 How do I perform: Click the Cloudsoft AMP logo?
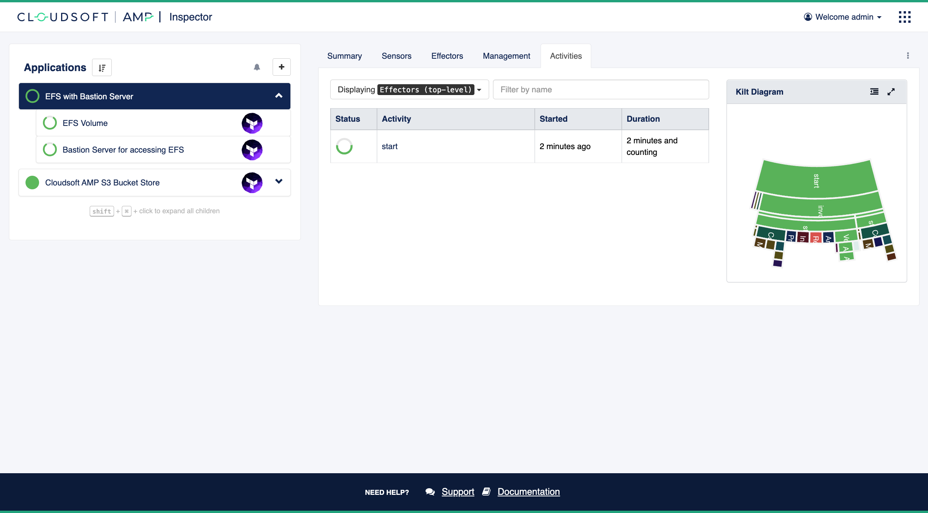tap(85, 17)
